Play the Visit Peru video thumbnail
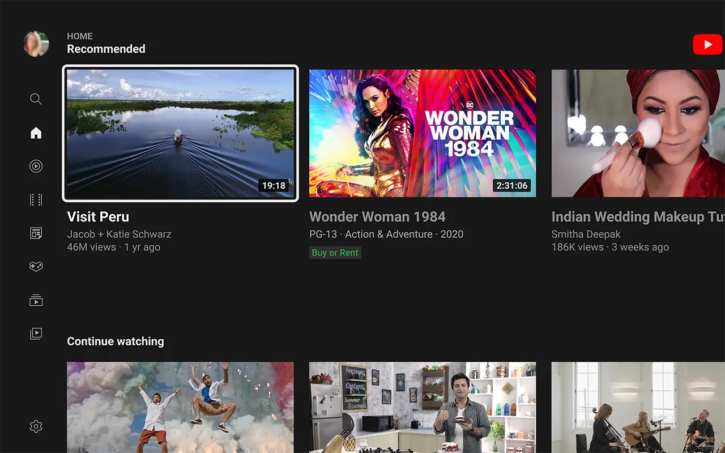 click(180, 133)
